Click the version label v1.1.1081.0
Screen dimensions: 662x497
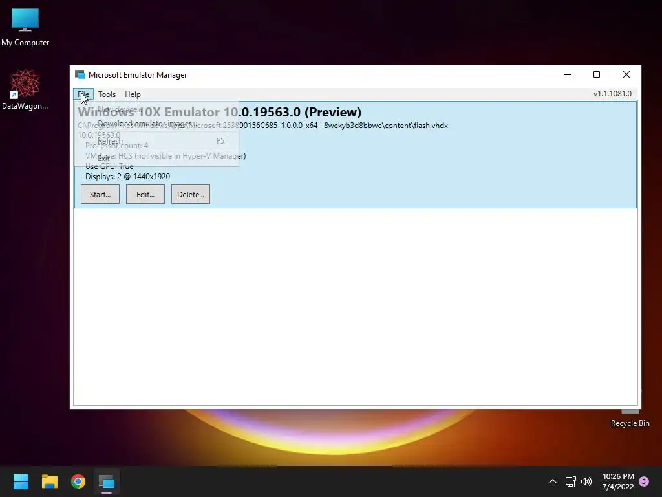point(612,94)
